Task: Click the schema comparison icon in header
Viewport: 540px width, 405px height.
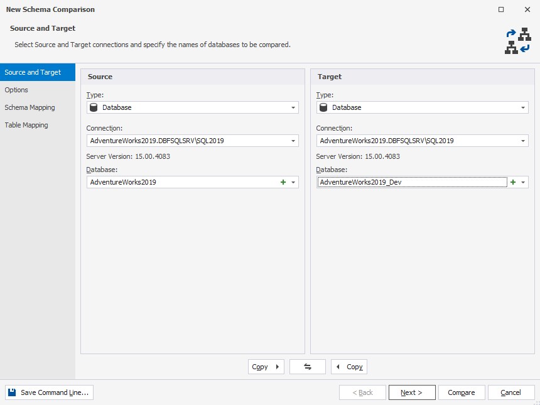Action: click(518, 41)
